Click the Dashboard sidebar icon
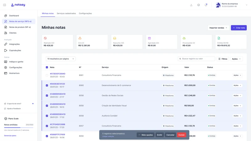Viewport: 251px width, 141px height. (x=6, y=16)
